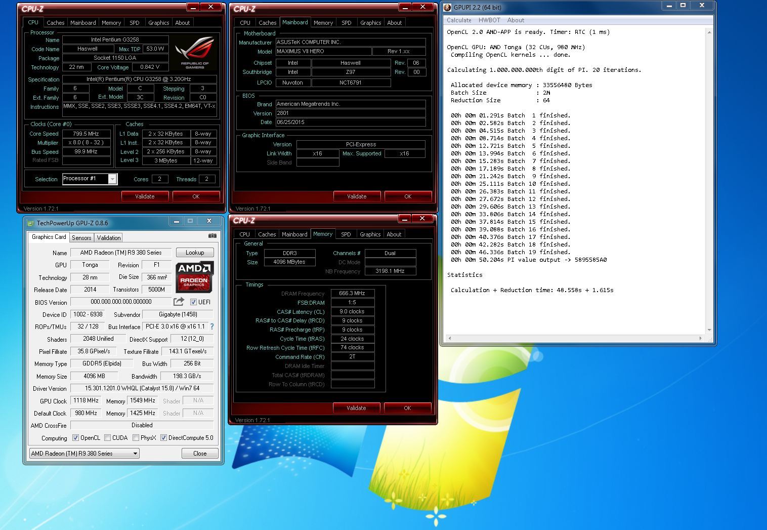Open the Calculate menu in GPUPI
This screenshot has width=767, height=530.
pos(459,20)
